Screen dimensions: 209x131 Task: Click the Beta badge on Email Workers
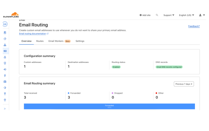pos(68,41)
